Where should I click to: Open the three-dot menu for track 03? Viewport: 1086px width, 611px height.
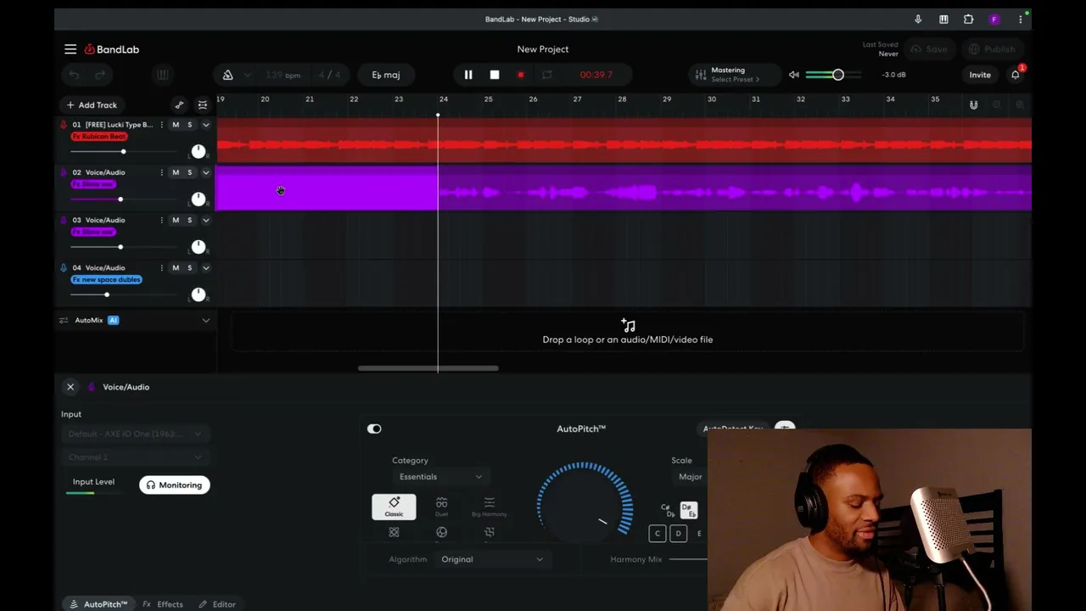click(x=161, y=220)
